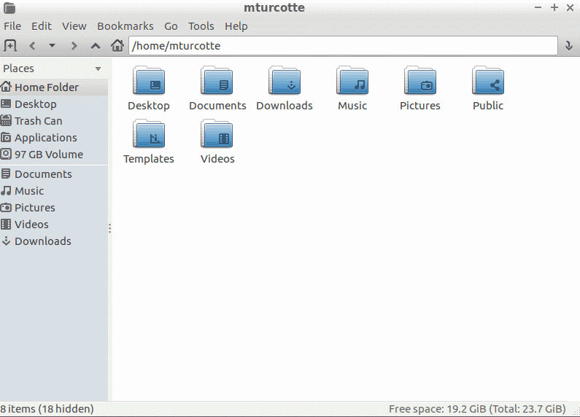Open the Videos bookmark in the sidebar
This screenshot has height=417, width=580.
click(x=54, y=225)
